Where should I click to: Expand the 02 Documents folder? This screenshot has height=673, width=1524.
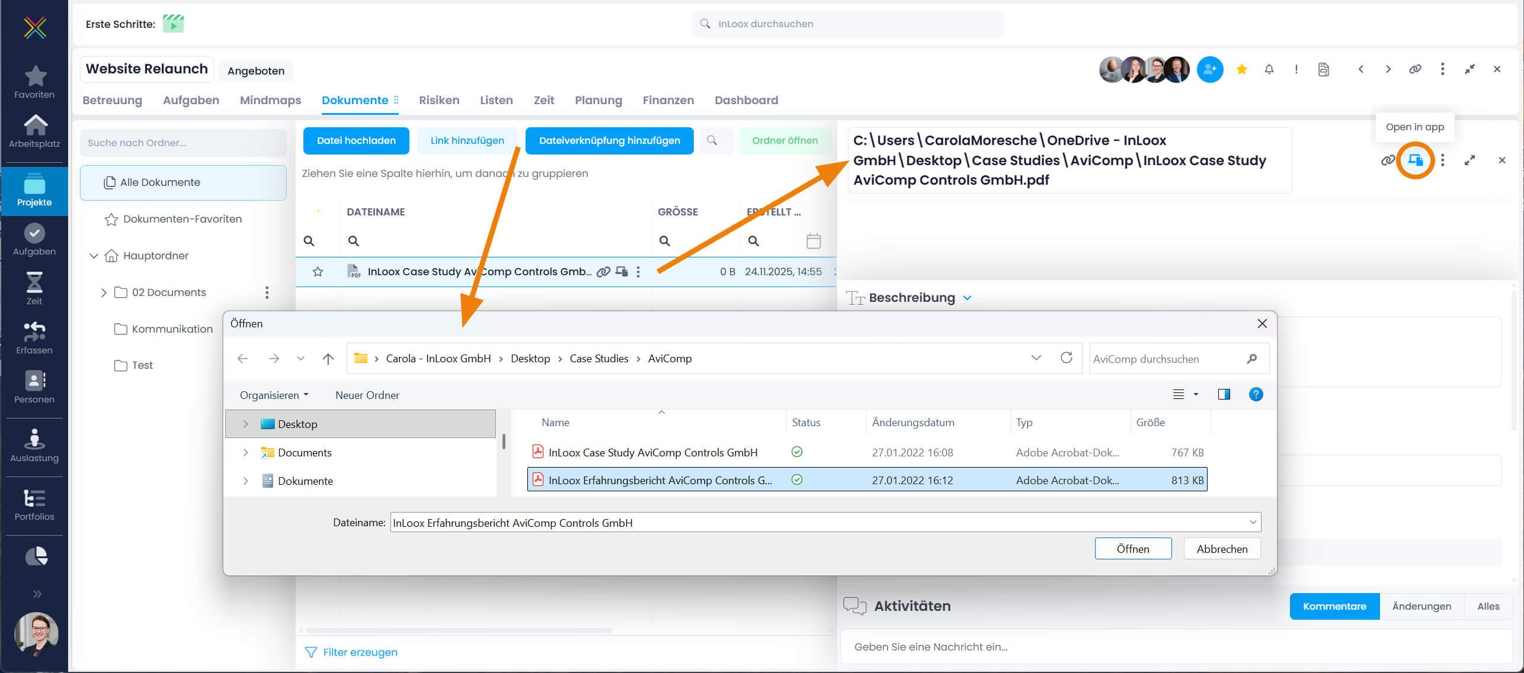click(104, 292)
